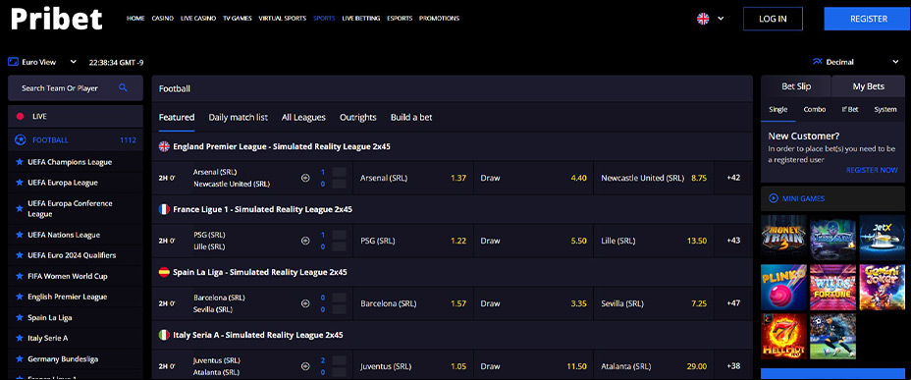Switch to the Daily match list tab
Image resolution: width=911 pixels, height=380 pixels.
(x=239, y=118)
